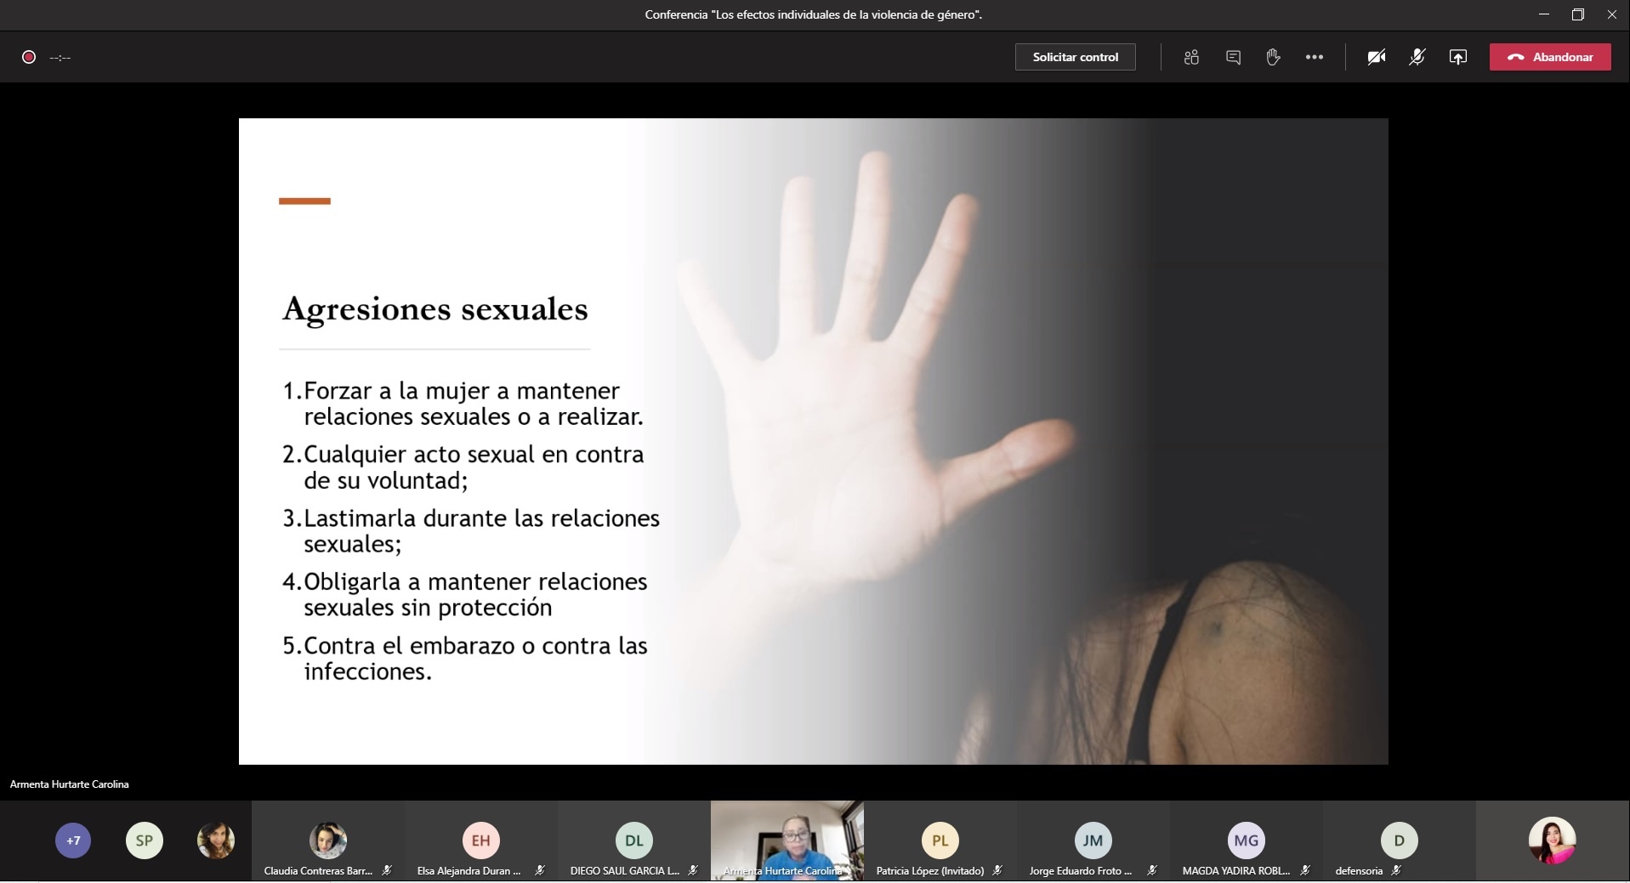Open the more actions ellipsis menu
This screenshot has width=1630, height=883.
[1315, 57]
